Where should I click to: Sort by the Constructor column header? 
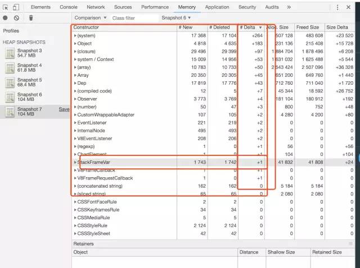tap(124, 27)
